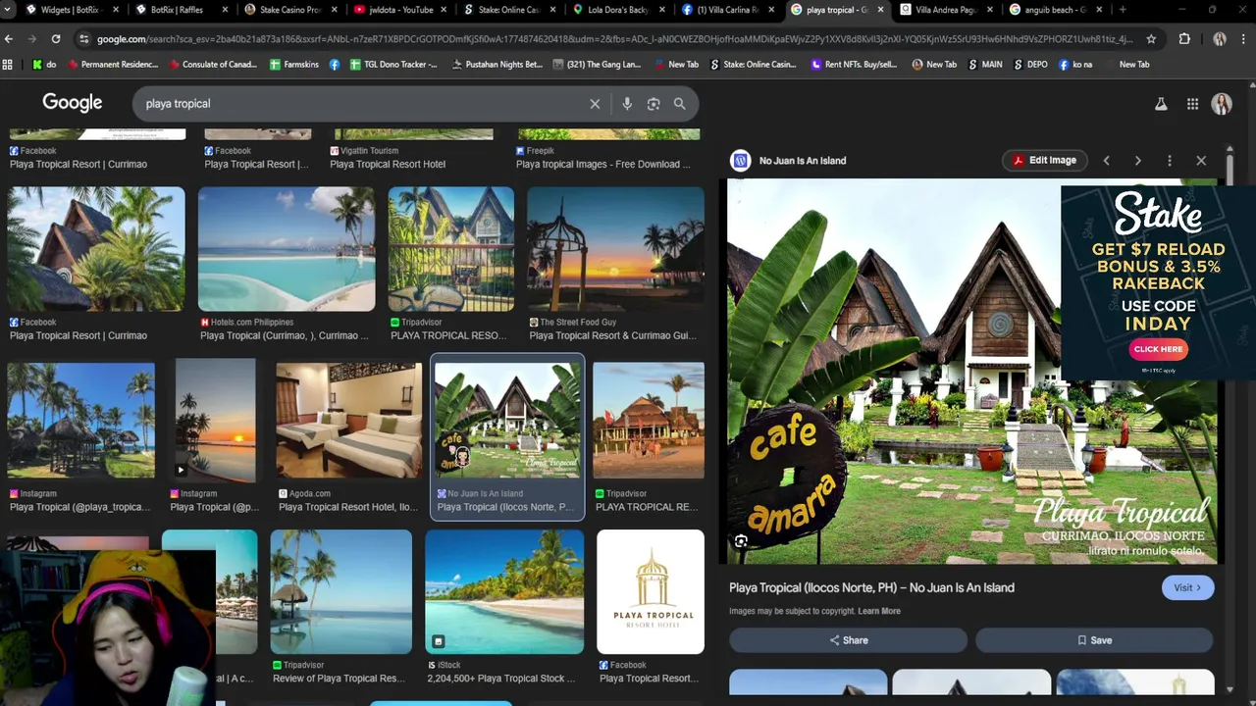The height and width of the screenshot is (706, 1256).
Task: Open No Juan Is An Island source header
Action: coord(788,161)
